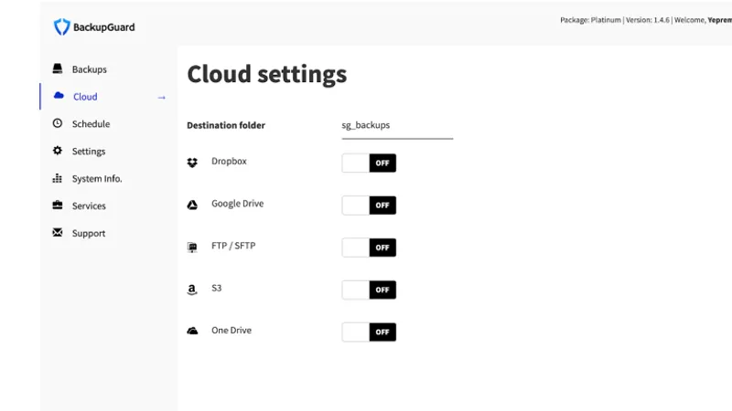Viewport: 732px width, 411px height.
Task: Click the Package: Platinum text
Action: 590,20
